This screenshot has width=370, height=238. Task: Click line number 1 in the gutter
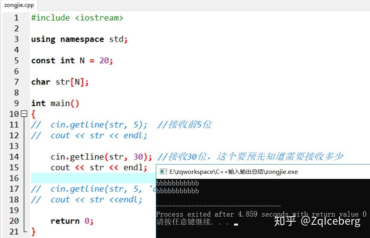pos(16,17)
